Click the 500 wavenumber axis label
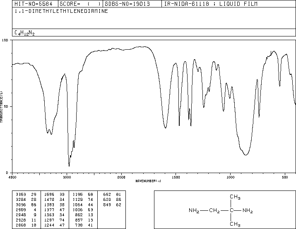The image size is (296, 229). (285, 177)
